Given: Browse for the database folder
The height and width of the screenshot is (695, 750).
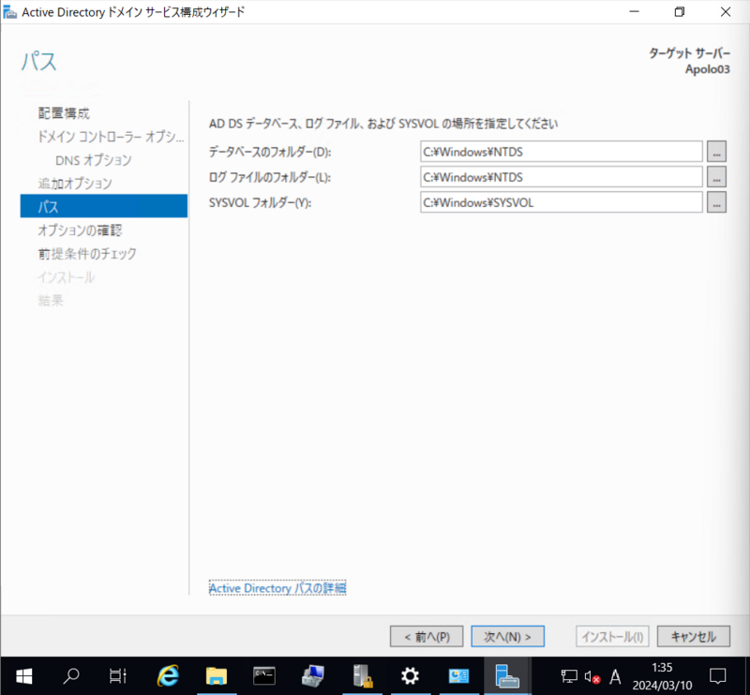Looking at the screenshot, I should tap(716, 152).
